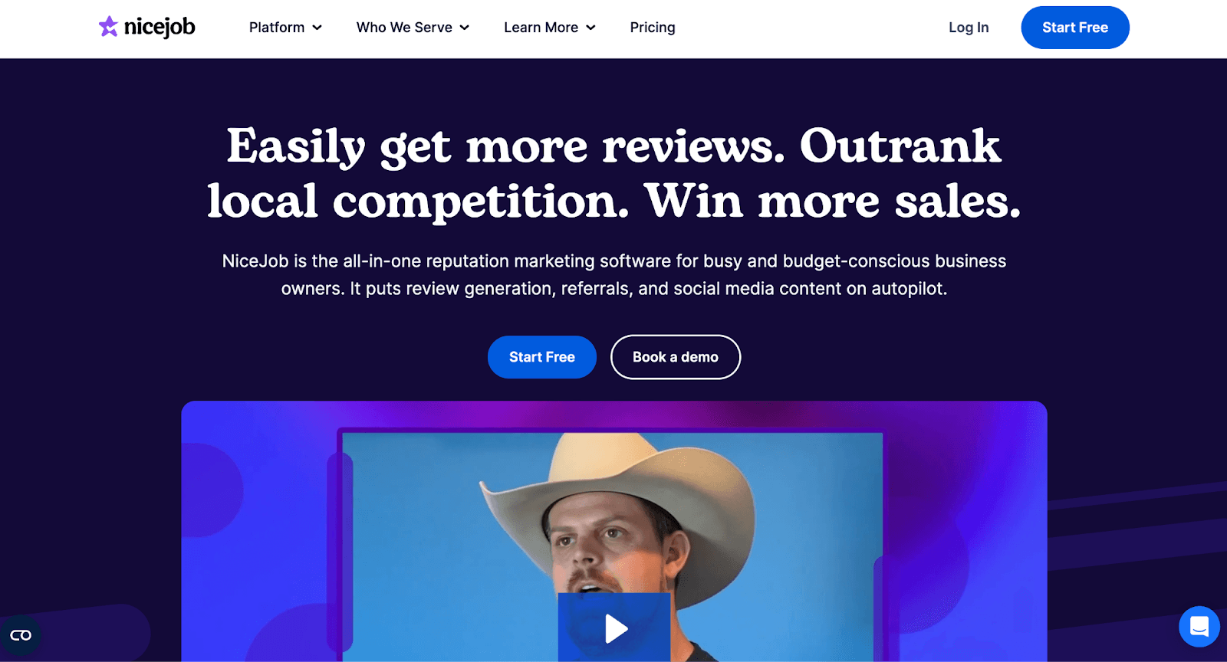The image size is (1227, 662).
Task: Open the chat widget bubble icon
Action: pos(1199,627)
